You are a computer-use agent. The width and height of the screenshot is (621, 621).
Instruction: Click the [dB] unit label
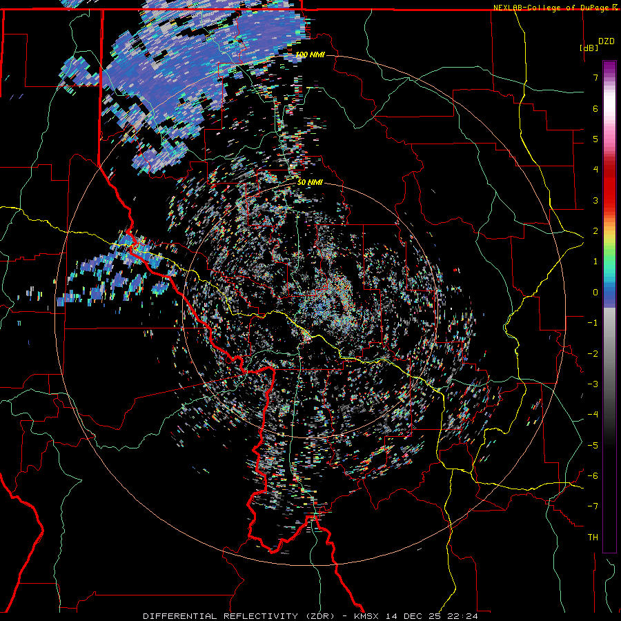tap(589, 48)
